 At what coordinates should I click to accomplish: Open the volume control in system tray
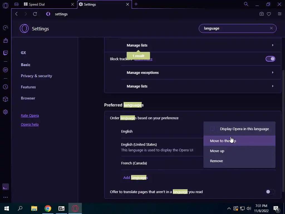coord(249,208)
